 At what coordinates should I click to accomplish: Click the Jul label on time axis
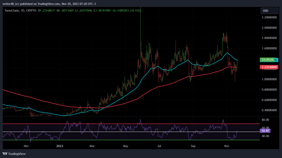[x=159, y=146]
